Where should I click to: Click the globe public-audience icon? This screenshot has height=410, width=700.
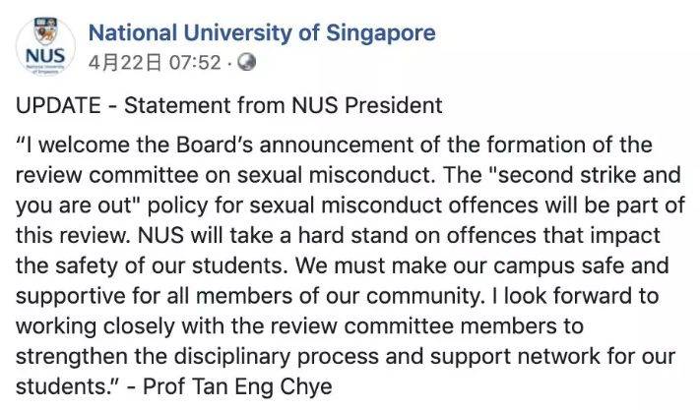[246, 64]
